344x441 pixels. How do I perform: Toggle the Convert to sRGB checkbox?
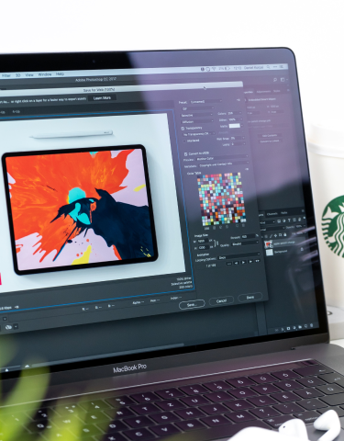point(185,154)
